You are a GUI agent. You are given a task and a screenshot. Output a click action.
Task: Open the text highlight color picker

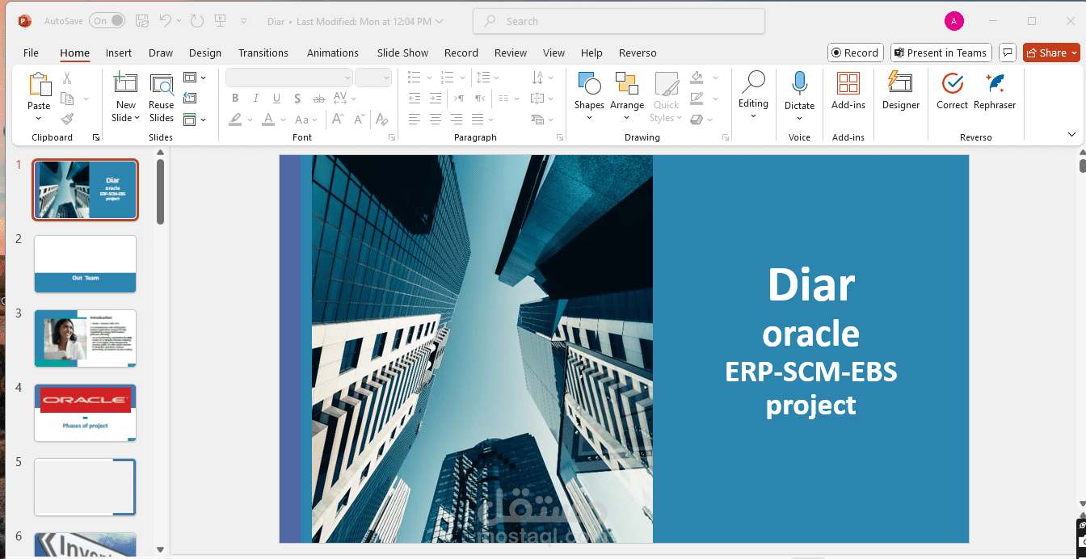[x=235, y=119]
